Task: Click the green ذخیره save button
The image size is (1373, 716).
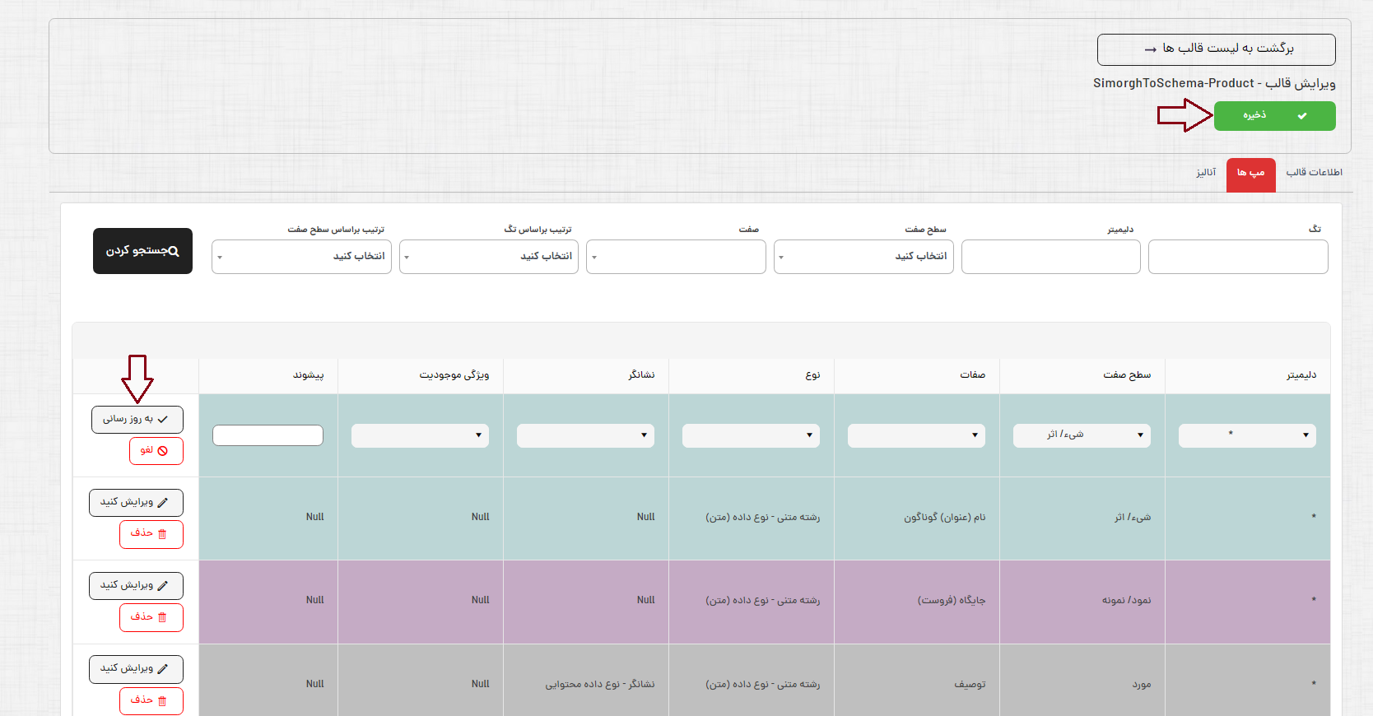Action: coord(1273,116)
